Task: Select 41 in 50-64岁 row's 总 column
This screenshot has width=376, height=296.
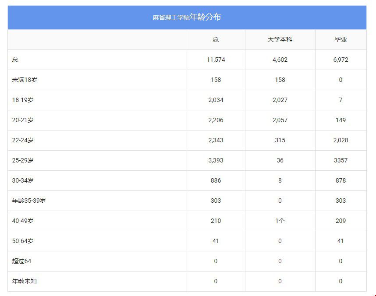Action: click(216, 241)
